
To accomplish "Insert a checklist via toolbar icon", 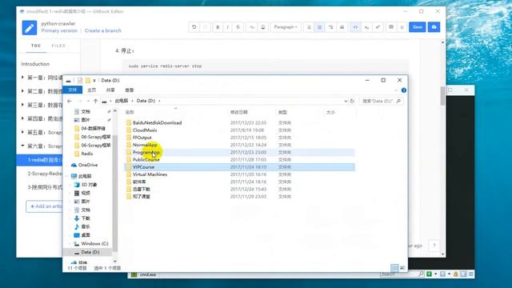I will (330, 27).
